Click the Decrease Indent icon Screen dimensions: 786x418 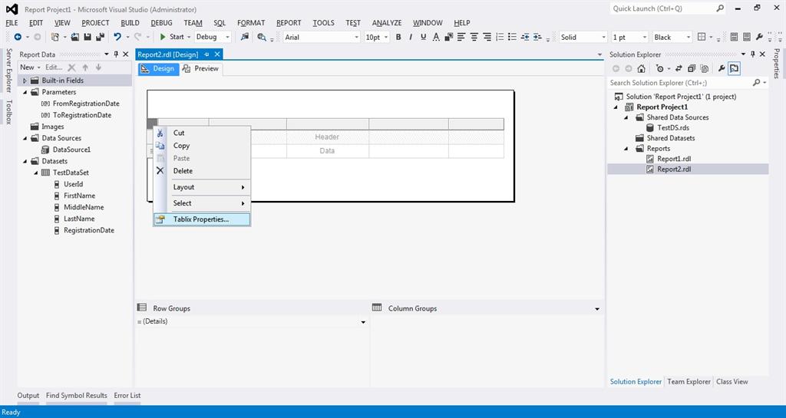(x=525, y=37)
